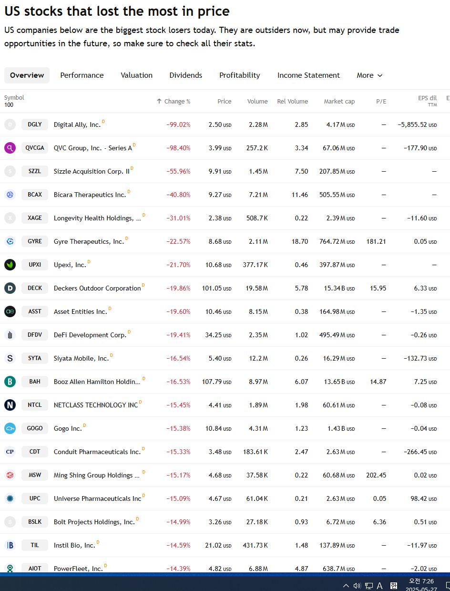
Task: Open Siyata Mobile, Inc. company link
Action: tap(81, 358)
